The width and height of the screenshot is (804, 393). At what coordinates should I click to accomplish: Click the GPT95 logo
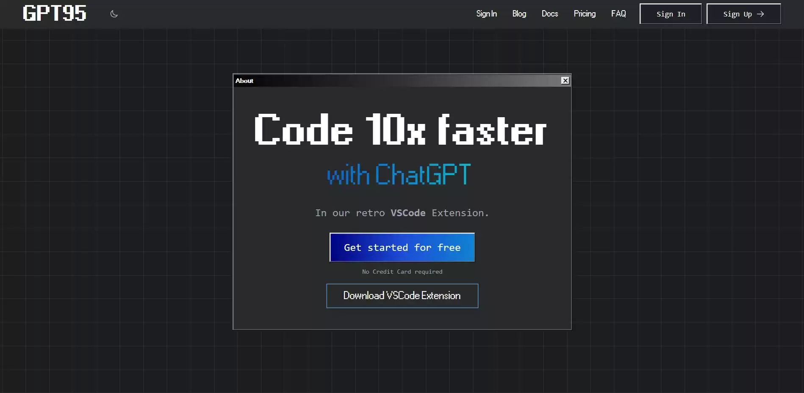pyautogui.click(x=54, y=14)
